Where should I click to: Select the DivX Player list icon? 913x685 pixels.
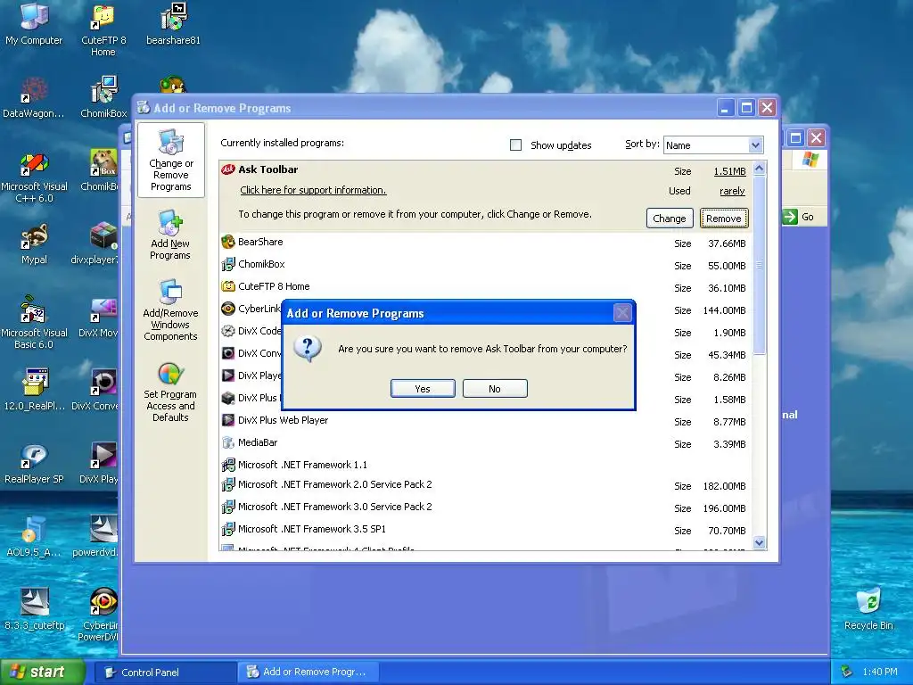point(227,376)
